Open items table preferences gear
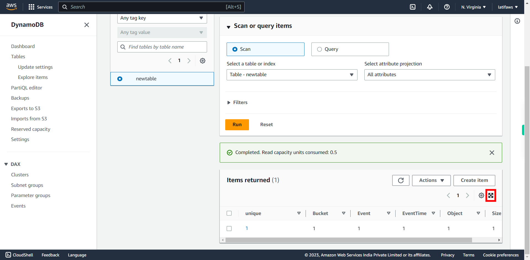 [x=481, y=195]
